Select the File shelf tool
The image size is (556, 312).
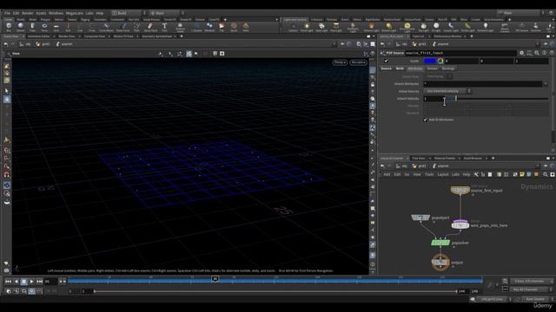click(x=222, y=27)
